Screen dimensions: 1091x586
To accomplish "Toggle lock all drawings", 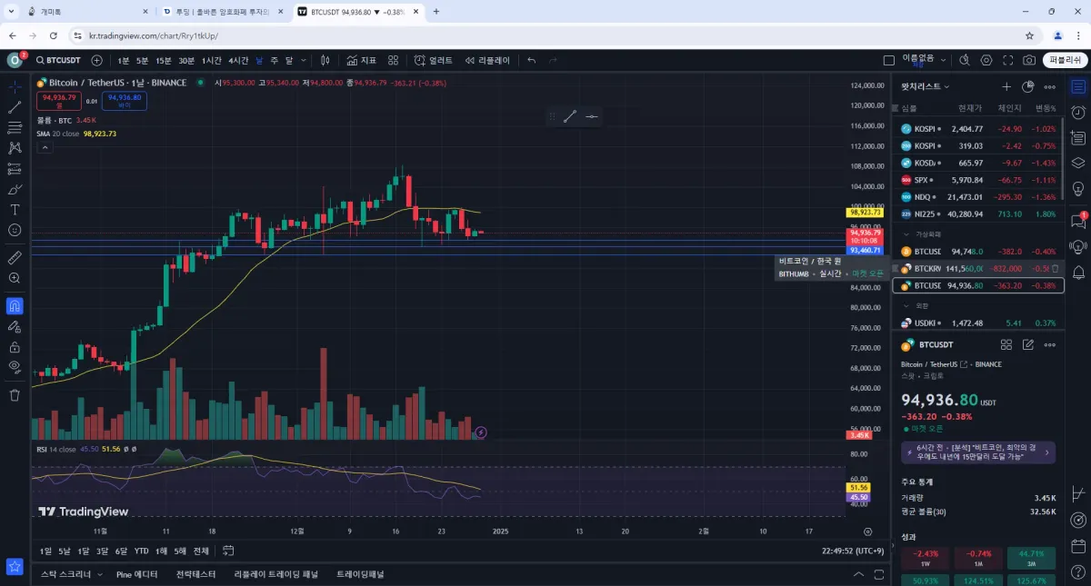I will tap(15, 347).
